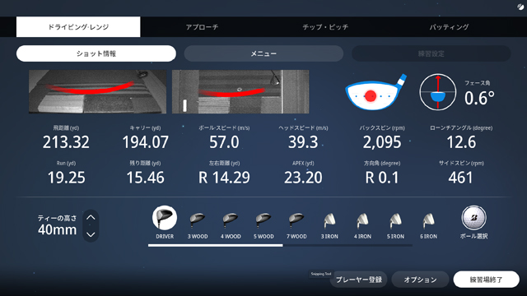
Task: Click the プレーヤー登録 button
Action: tap(359, 280)
